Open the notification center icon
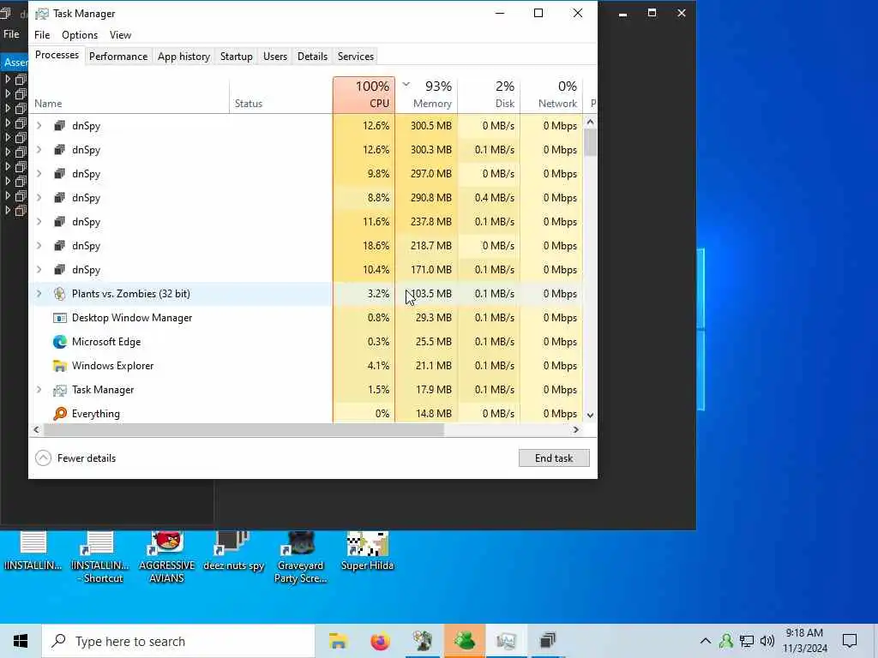 click(x=850, y=641)
